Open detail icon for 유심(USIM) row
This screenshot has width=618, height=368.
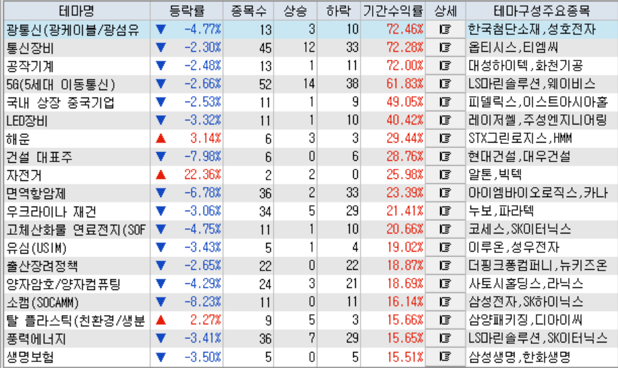coord(445,248)
